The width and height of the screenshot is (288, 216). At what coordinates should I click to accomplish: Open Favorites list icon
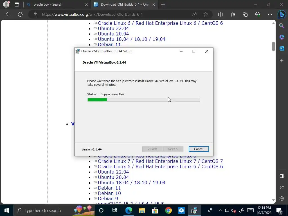233,14
